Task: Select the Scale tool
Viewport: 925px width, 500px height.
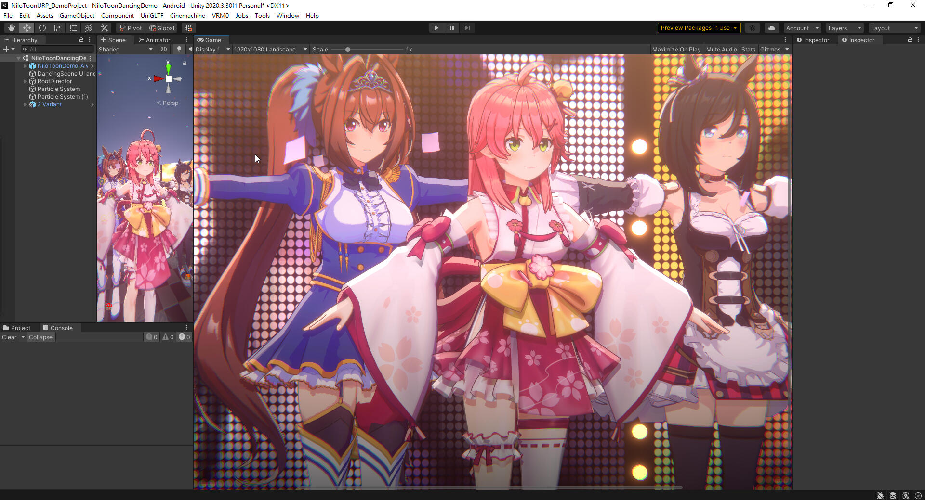Action: [58, 28]
